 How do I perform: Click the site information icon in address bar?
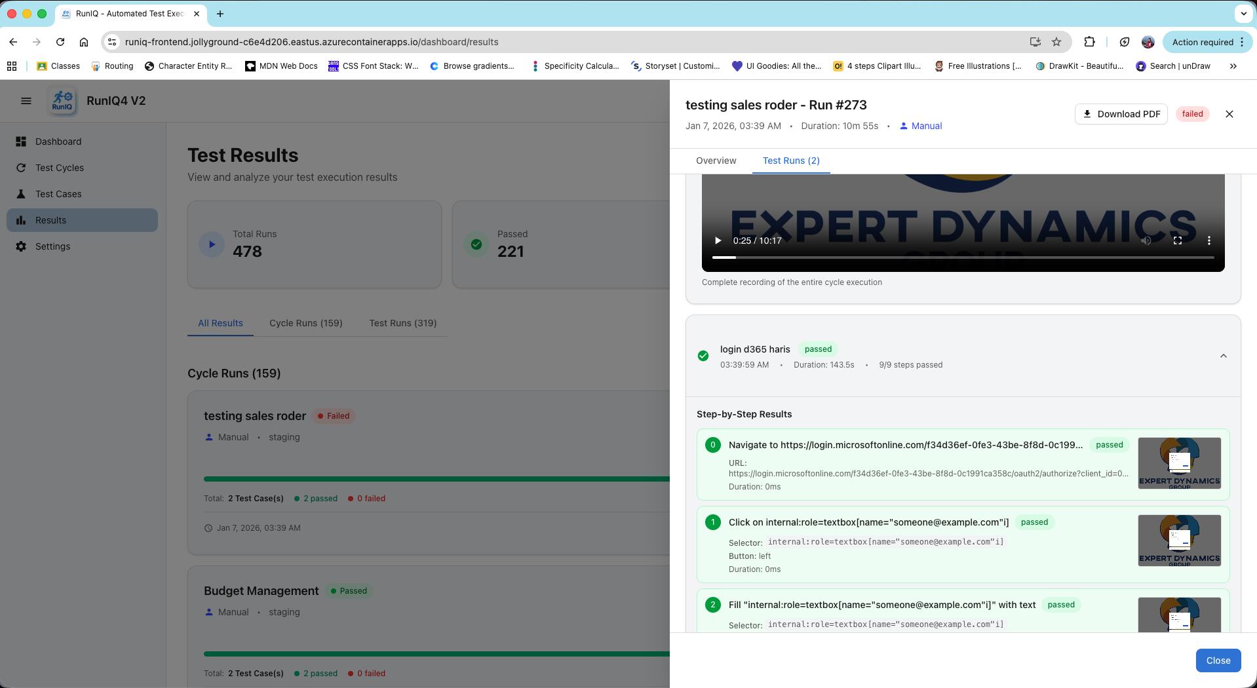coord(112,42)
